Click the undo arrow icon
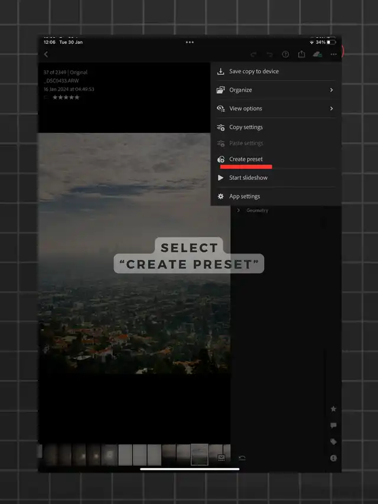 point(270,54)
